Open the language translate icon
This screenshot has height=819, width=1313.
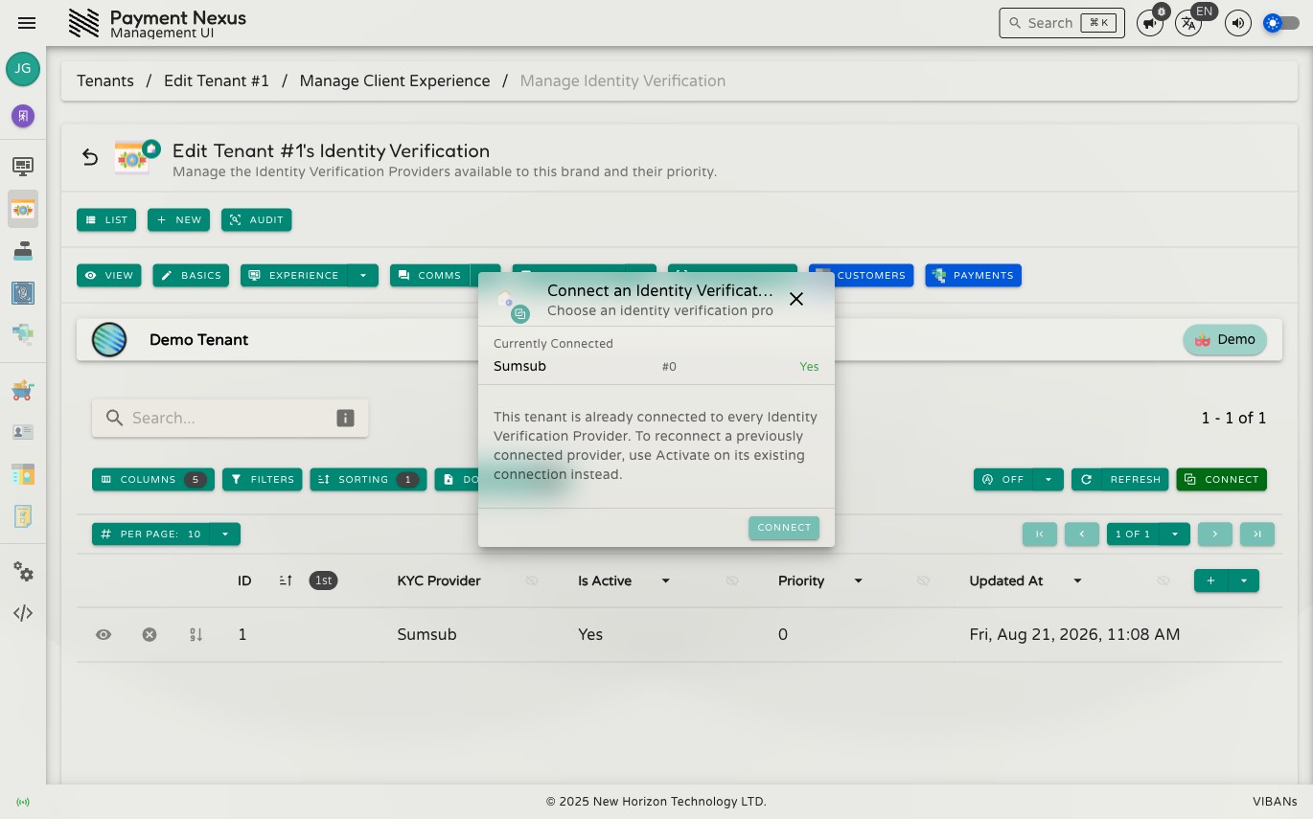1188,23
